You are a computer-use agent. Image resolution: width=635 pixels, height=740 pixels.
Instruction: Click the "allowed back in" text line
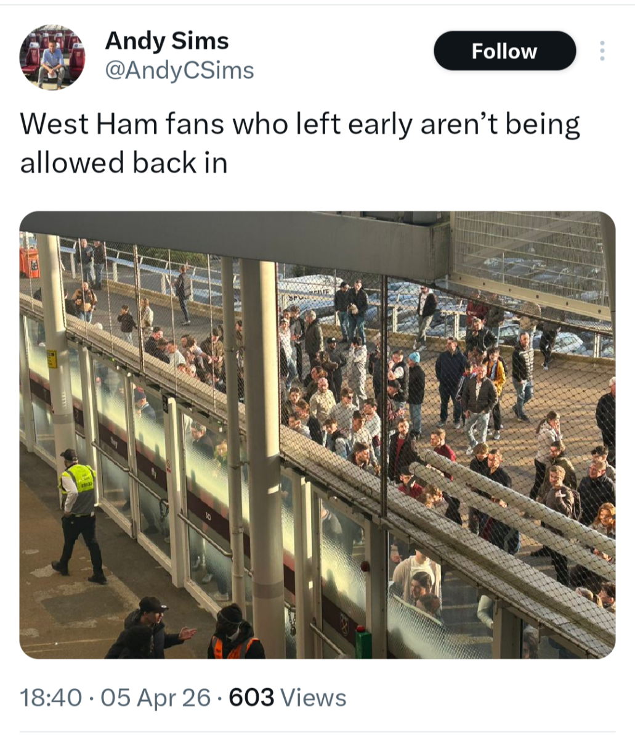(x=124, y=163)
